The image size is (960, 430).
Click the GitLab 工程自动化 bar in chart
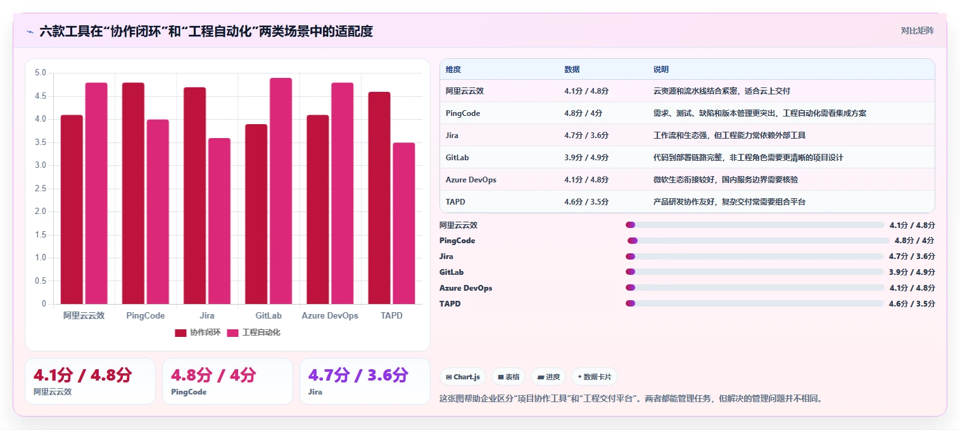(x=281, y=191)
